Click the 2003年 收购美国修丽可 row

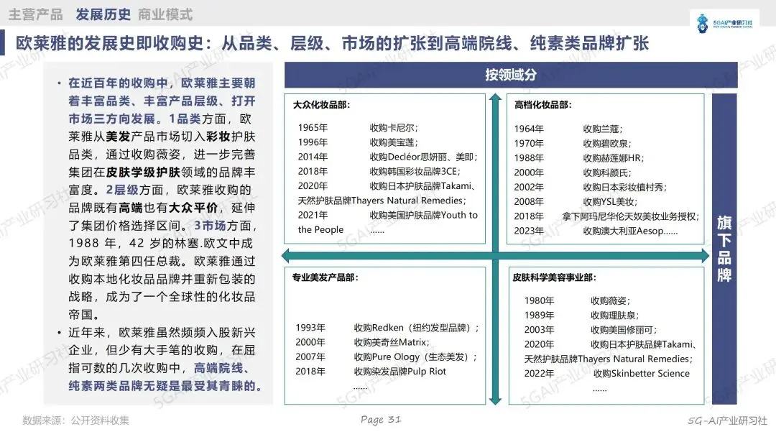coord(591,330)
